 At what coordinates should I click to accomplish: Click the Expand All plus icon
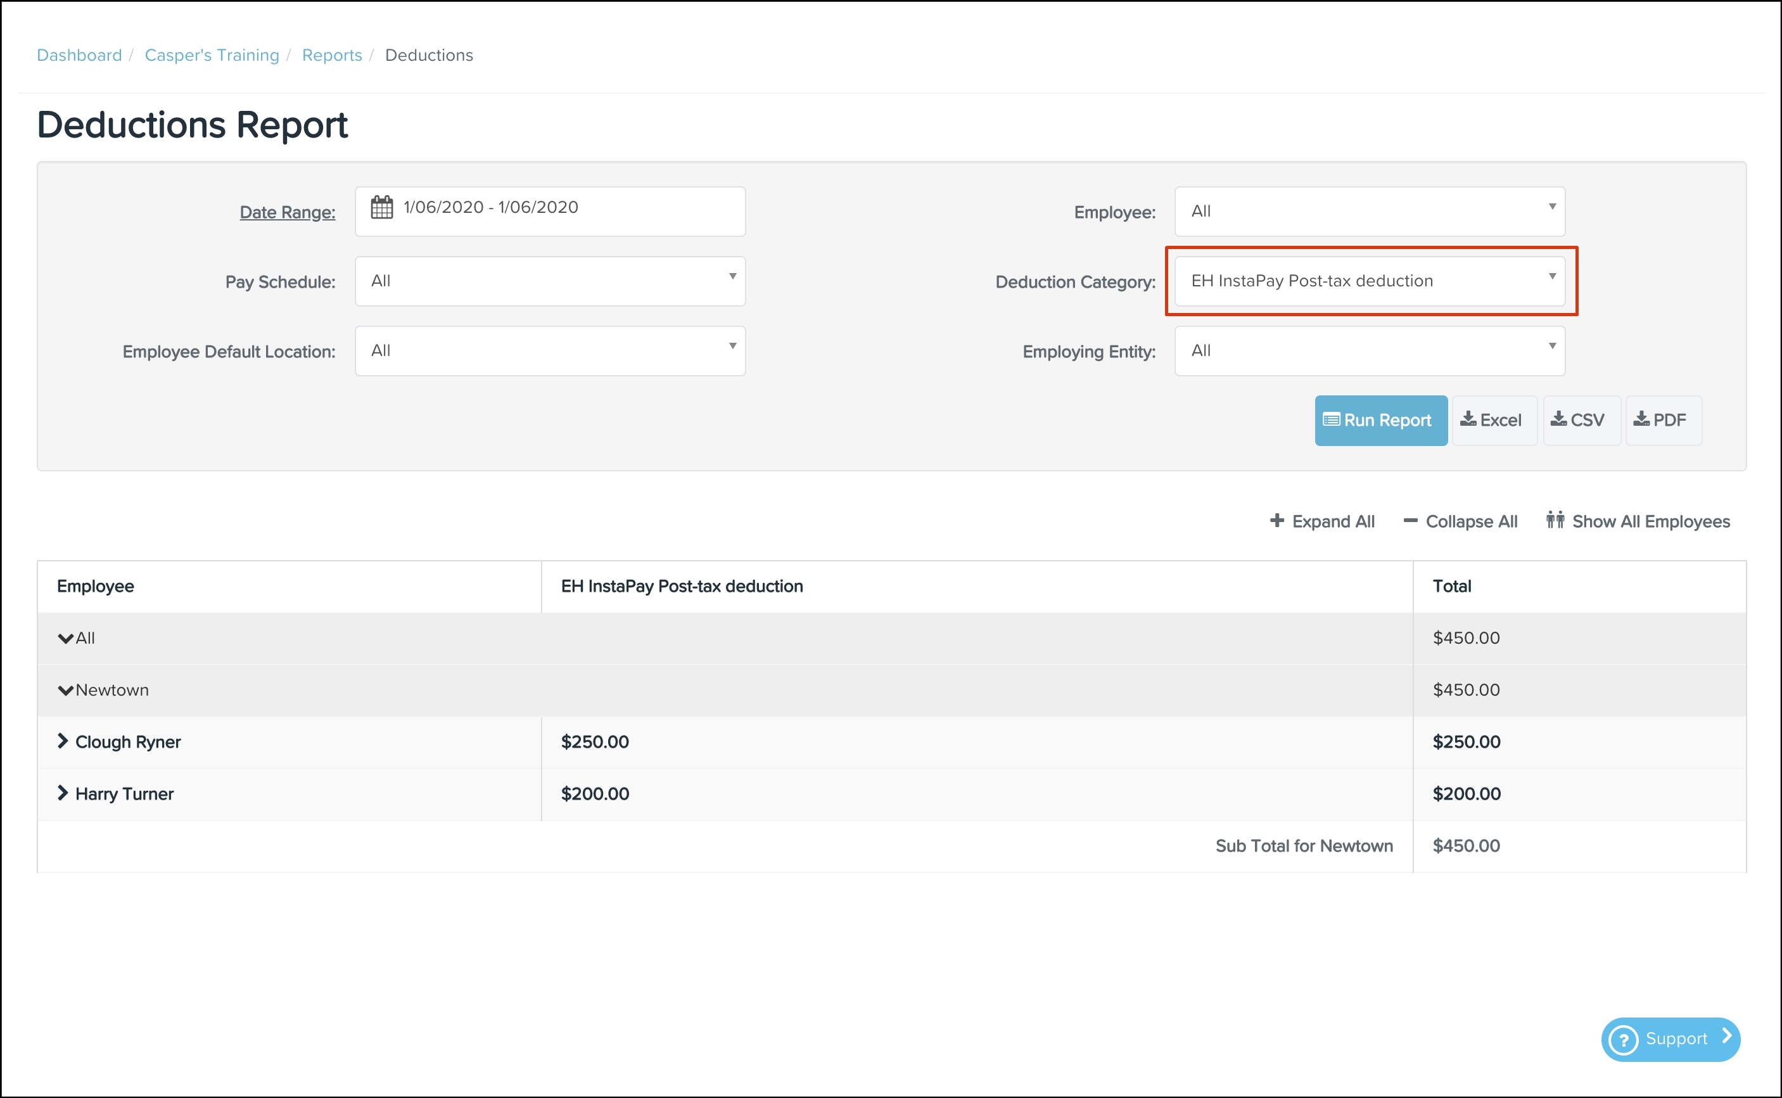click(1277, 521)
